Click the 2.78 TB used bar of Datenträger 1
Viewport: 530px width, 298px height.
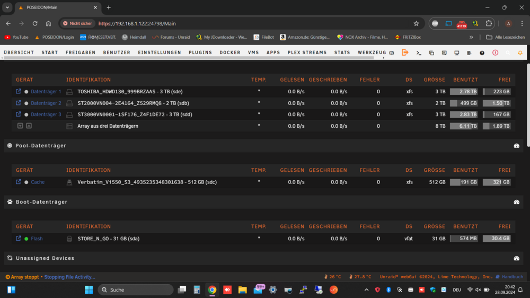coord(464,92)
